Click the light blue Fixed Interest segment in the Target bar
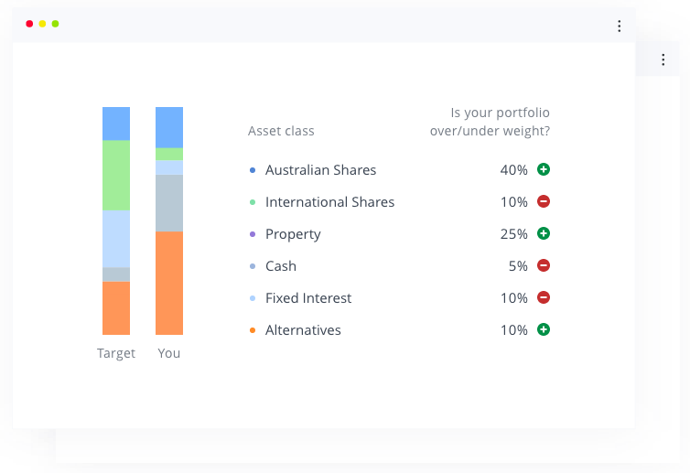The image size is (690, 473). click(x=116, y=238)
